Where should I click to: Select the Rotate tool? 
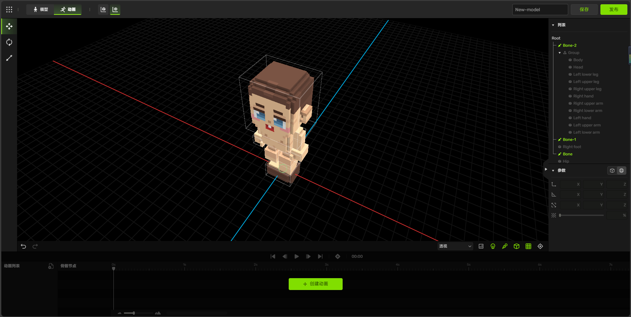tap(9, 42)
